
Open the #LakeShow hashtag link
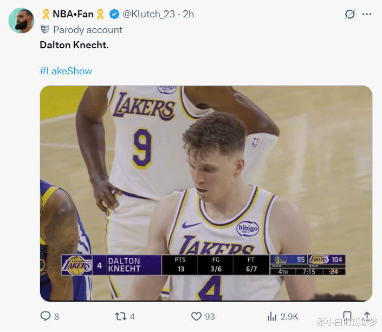click(x=66, y=71)
